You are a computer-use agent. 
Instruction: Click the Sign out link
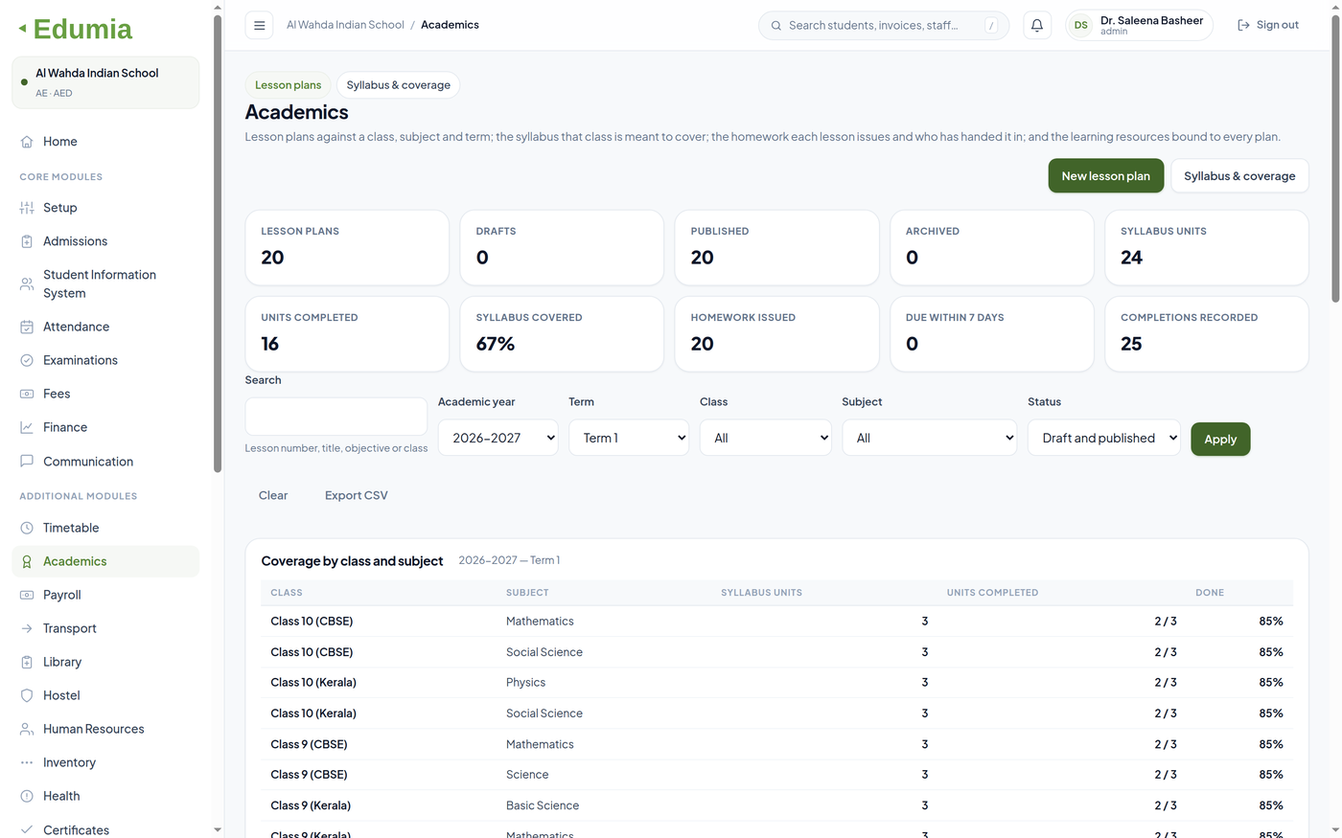(1268, 25)
